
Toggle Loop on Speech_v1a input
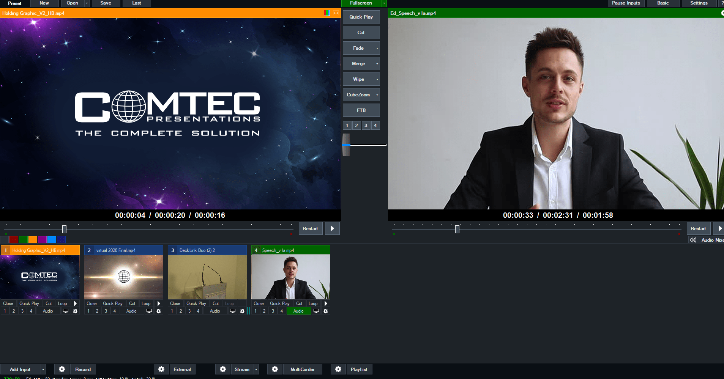[313, 304]
